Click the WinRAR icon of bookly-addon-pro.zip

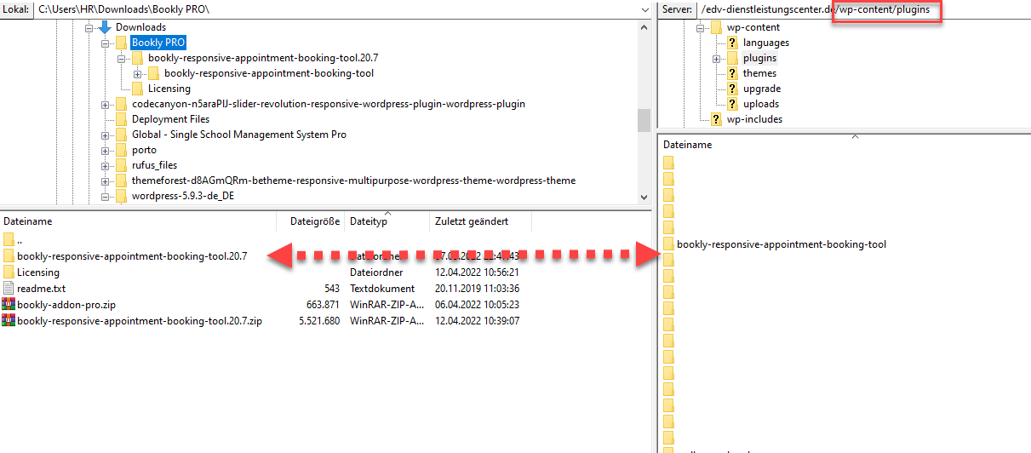(x=9, y=305)
